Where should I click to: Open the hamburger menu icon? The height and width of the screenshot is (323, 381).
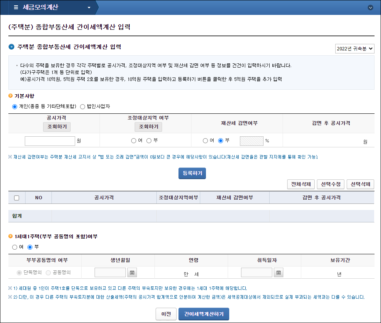16,7
